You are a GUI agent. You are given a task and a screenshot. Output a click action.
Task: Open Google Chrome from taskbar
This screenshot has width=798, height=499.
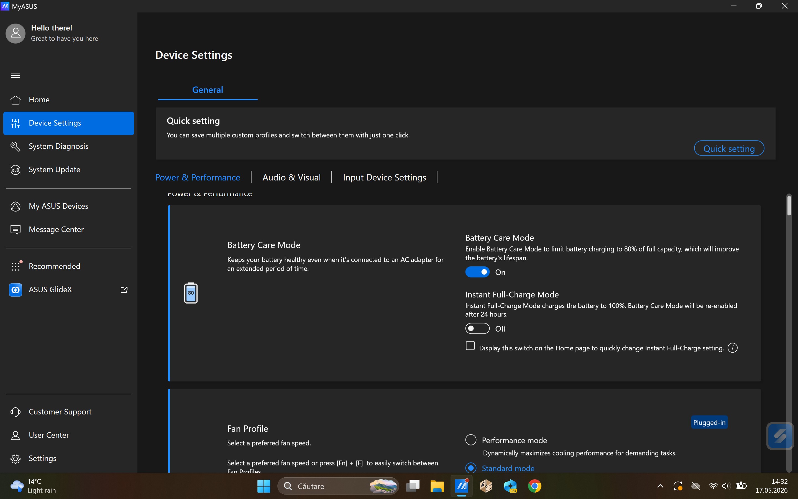coord(534,486)
